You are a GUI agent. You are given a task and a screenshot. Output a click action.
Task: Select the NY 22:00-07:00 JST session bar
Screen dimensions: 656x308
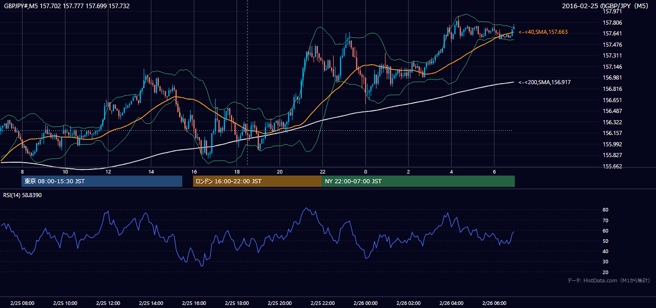coord(418,181)
